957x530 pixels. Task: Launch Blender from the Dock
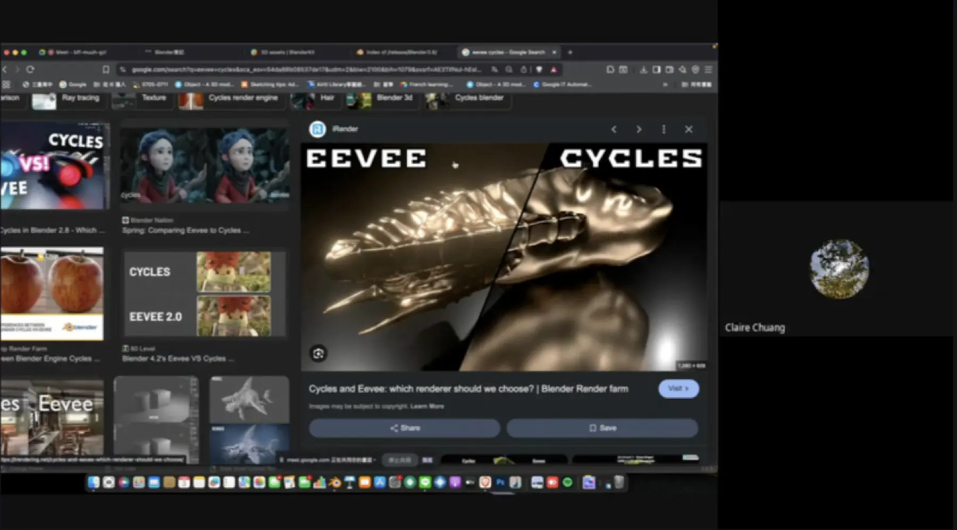click(334, 482)
